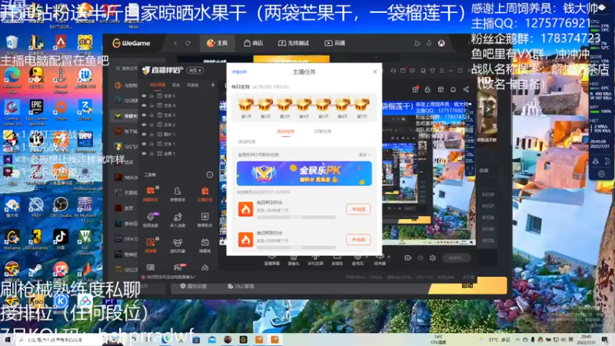The height and width of the screenshot is (346, 615).
Task: Select 日常任务 tab in task dialog
Action: coord(322,131)
